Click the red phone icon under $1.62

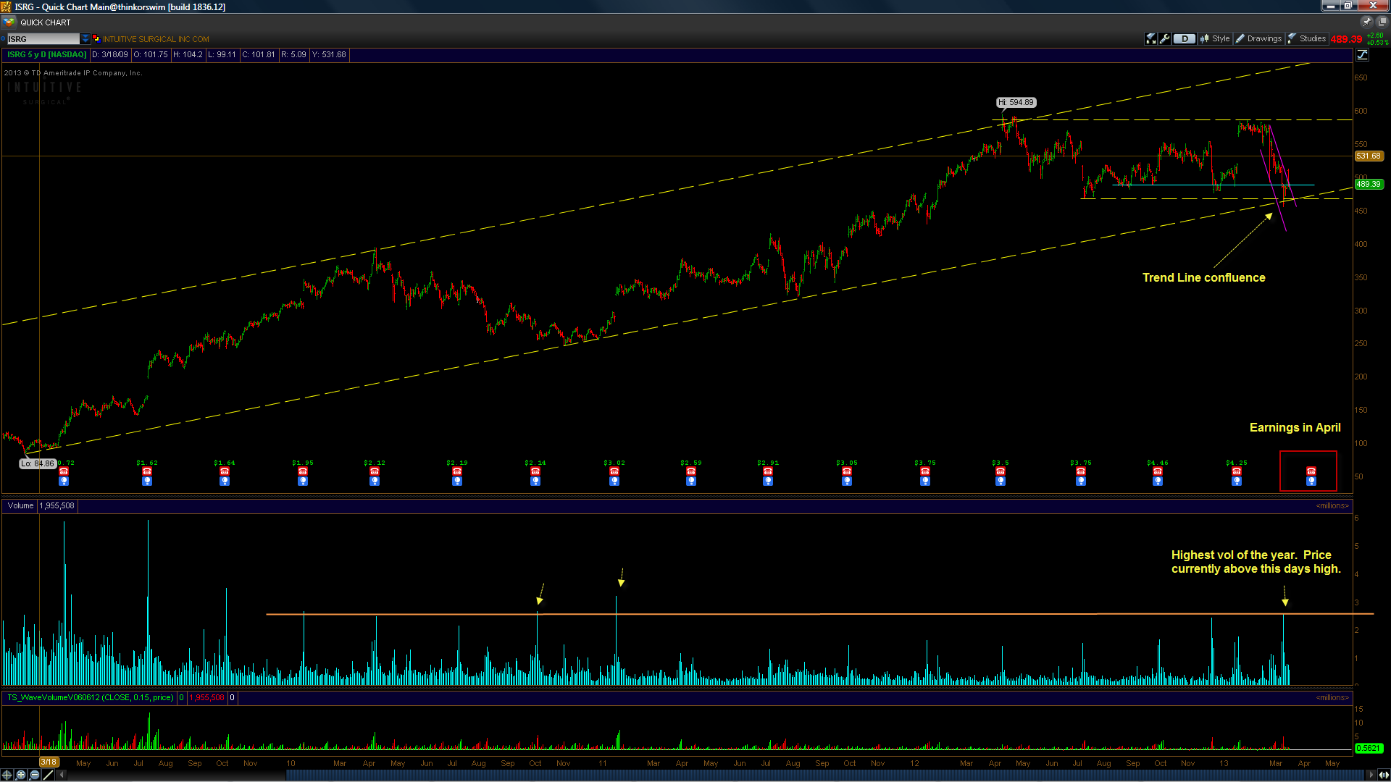pyautogui.click(x=147, y=471)
